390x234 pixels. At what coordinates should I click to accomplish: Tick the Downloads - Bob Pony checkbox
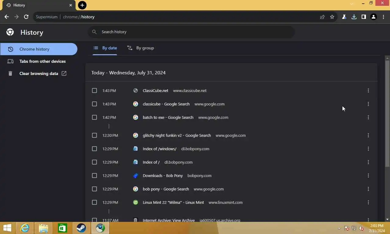pos(94,175)
